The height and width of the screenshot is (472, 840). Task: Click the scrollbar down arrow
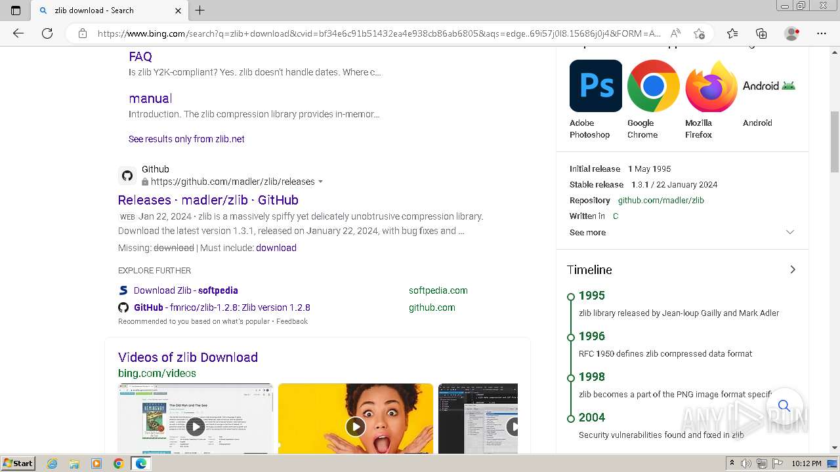coord(835,448)
